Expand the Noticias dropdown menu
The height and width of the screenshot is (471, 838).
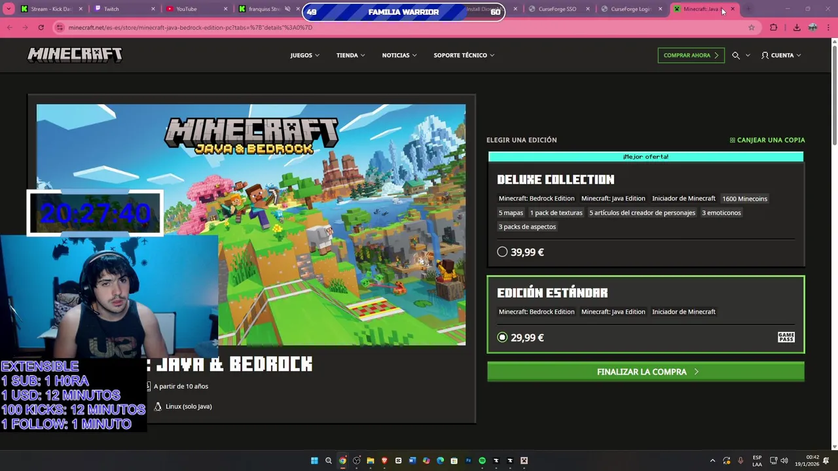[x=399, y=55]
